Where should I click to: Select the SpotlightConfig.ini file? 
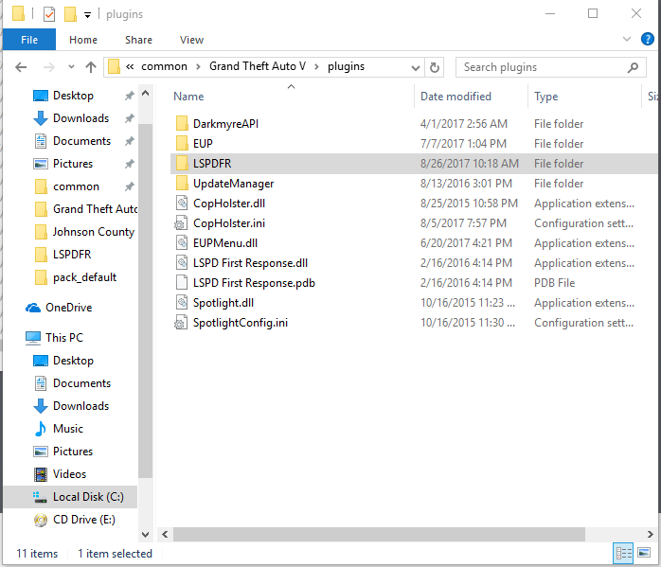click(x=241, y=323)
